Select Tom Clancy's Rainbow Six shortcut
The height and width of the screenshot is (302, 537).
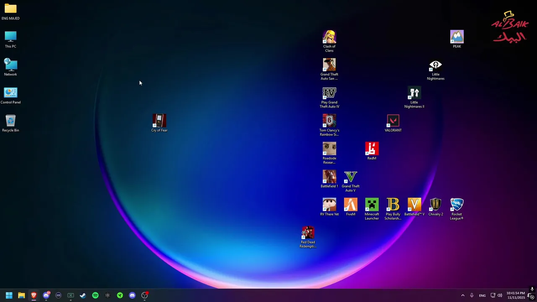(329, 125)
